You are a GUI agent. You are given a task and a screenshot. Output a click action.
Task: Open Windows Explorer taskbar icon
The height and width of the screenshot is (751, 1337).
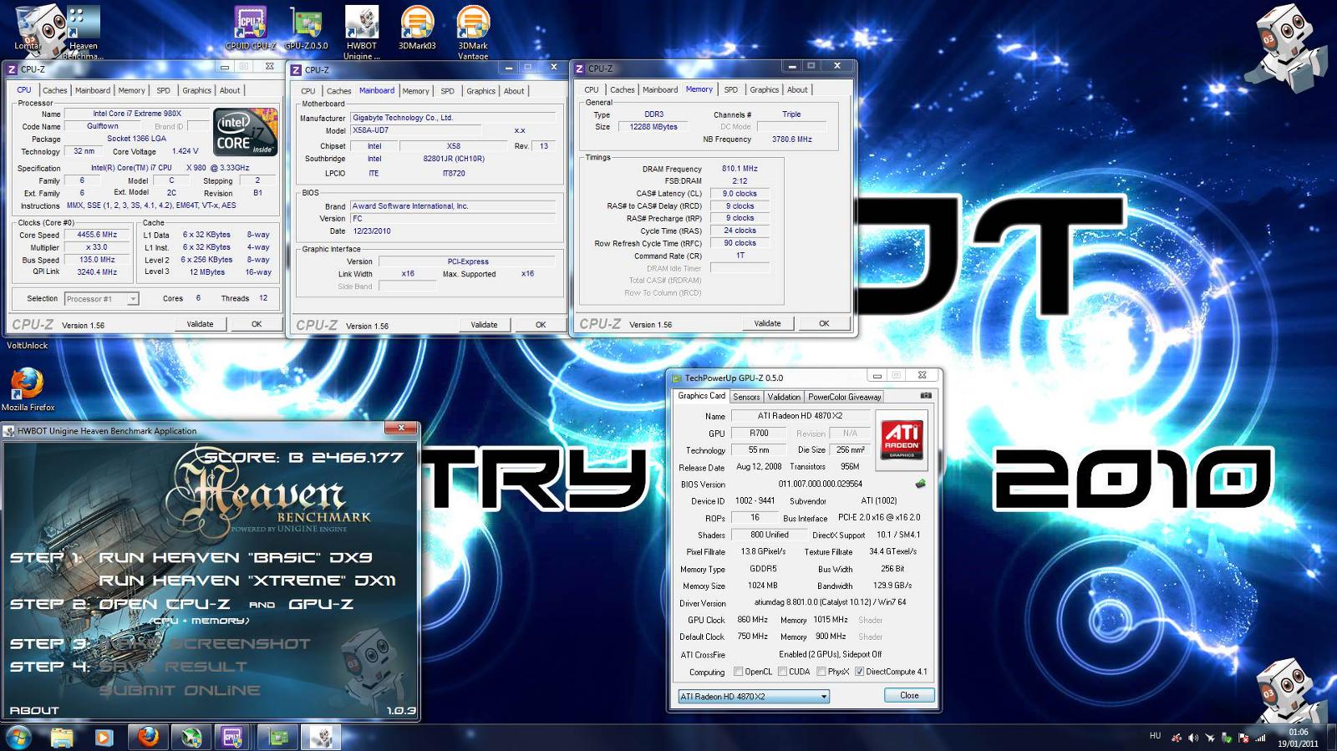(61, 738)
